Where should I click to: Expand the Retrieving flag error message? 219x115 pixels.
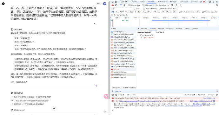[x=115, y=98]
